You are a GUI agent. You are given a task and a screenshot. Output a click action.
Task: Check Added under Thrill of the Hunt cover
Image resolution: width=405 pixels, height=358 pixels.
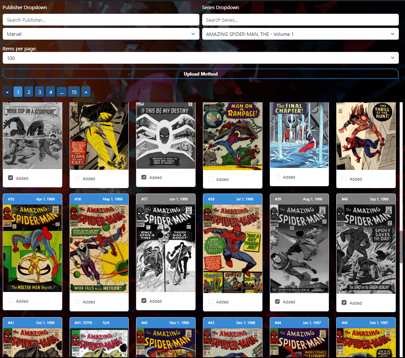[x=344, y=179]
